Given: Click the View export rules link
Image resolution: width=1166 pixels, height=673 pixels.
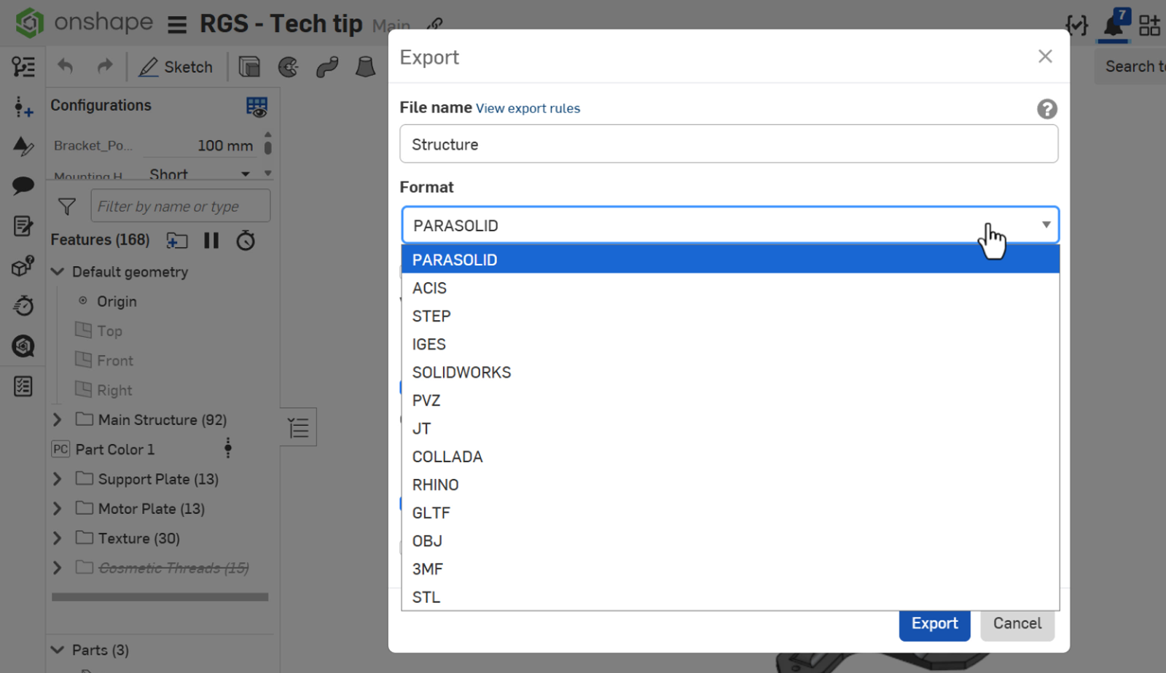Looking at the screenshot, I should 528,108.
